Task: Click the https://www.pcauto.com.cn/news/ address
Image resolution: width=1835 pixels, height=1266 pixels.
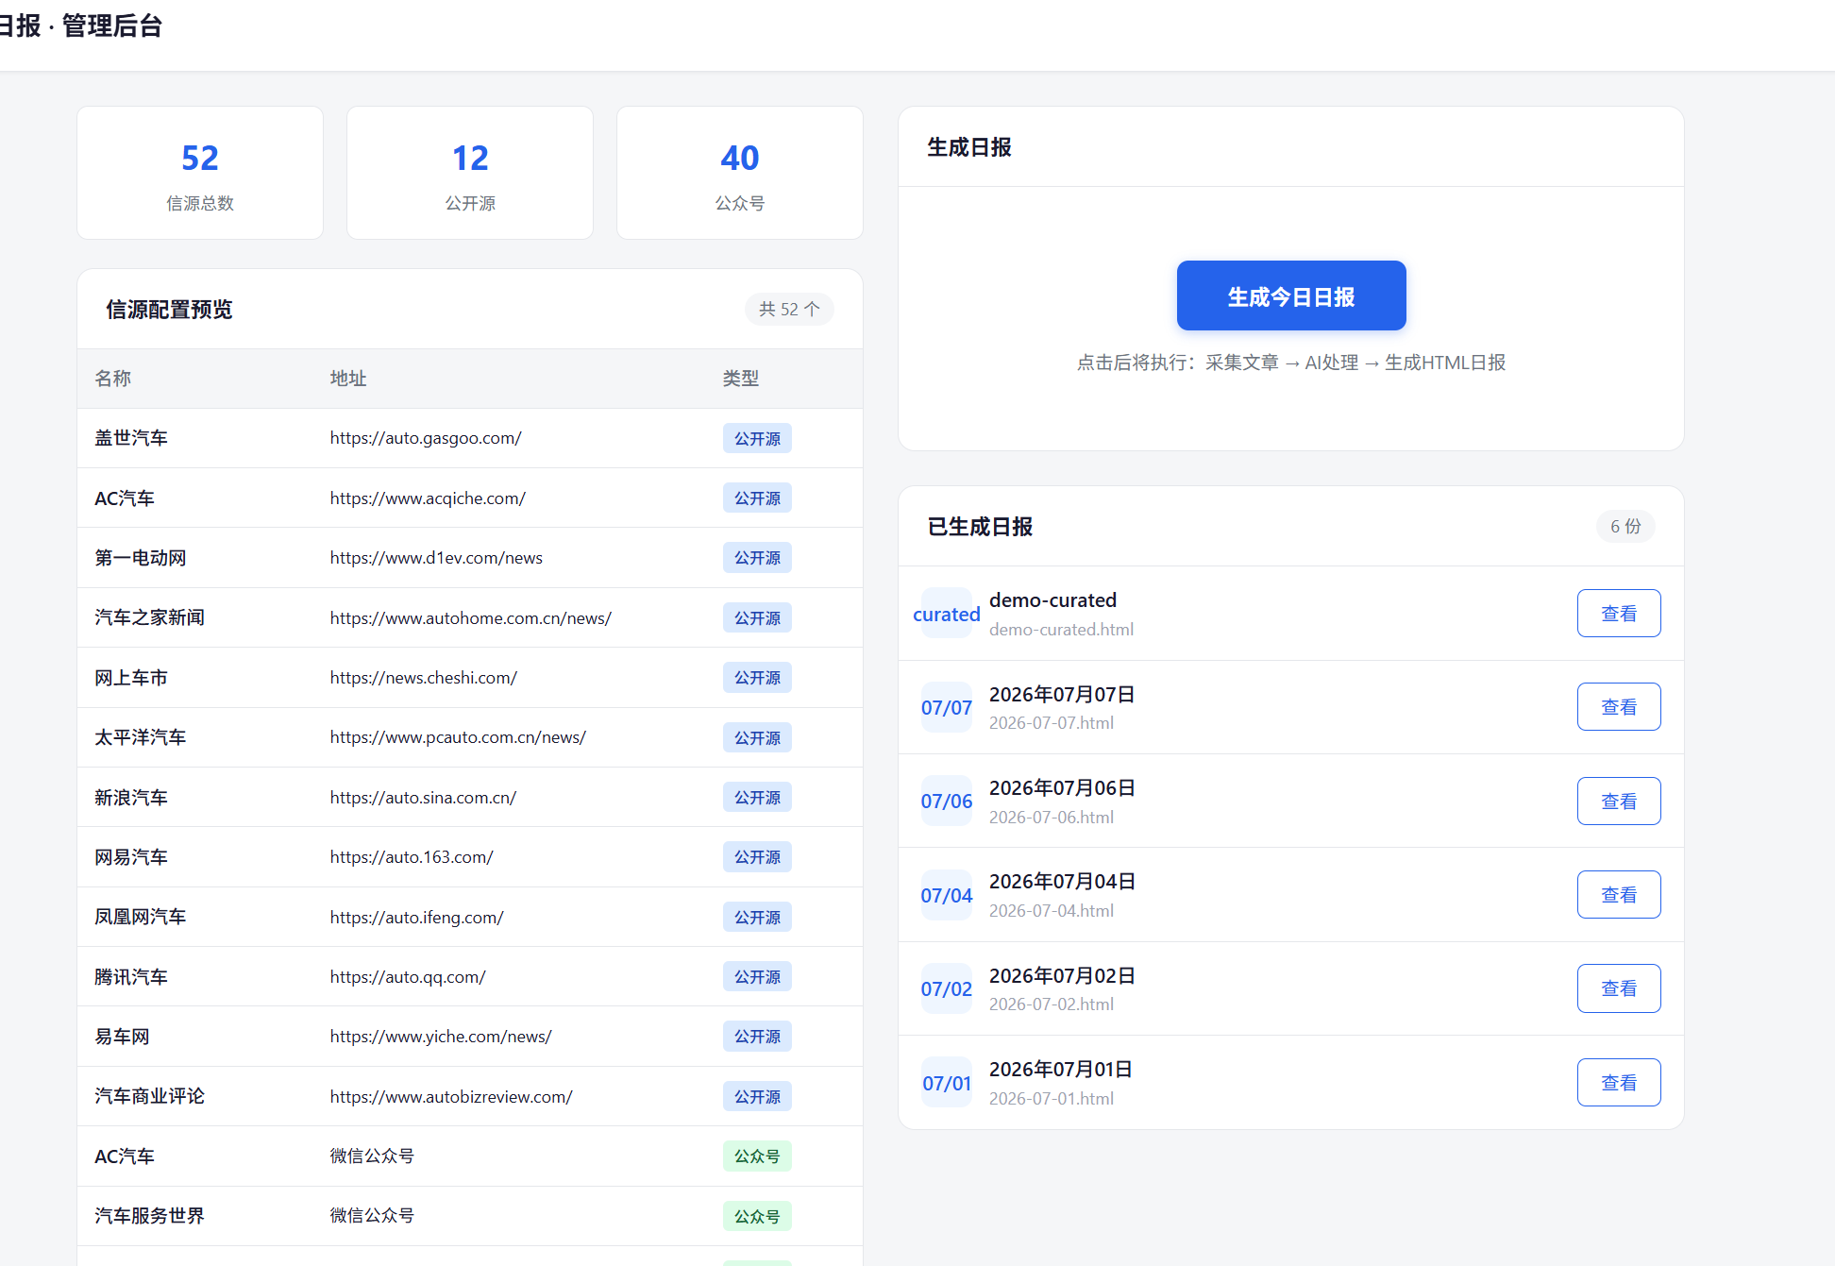Action: 458,737
